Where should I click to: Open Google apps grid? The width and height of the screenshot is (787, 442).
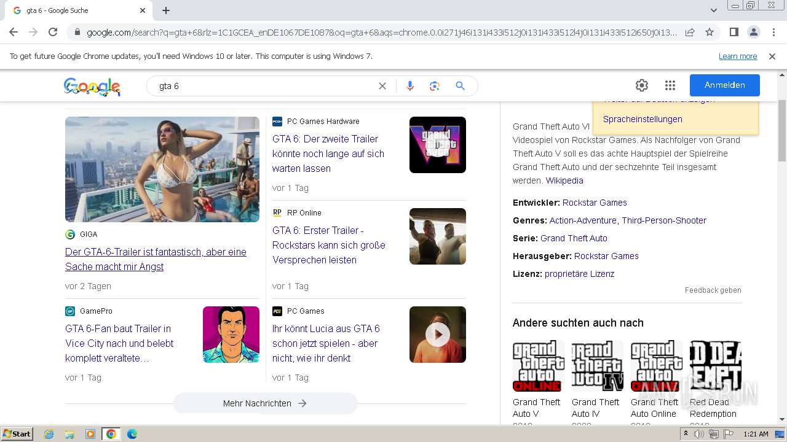tap(670, 85)
